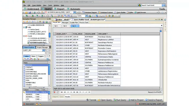
Task: Collapse the Oracle tree node
Action: tap(24, 36)
